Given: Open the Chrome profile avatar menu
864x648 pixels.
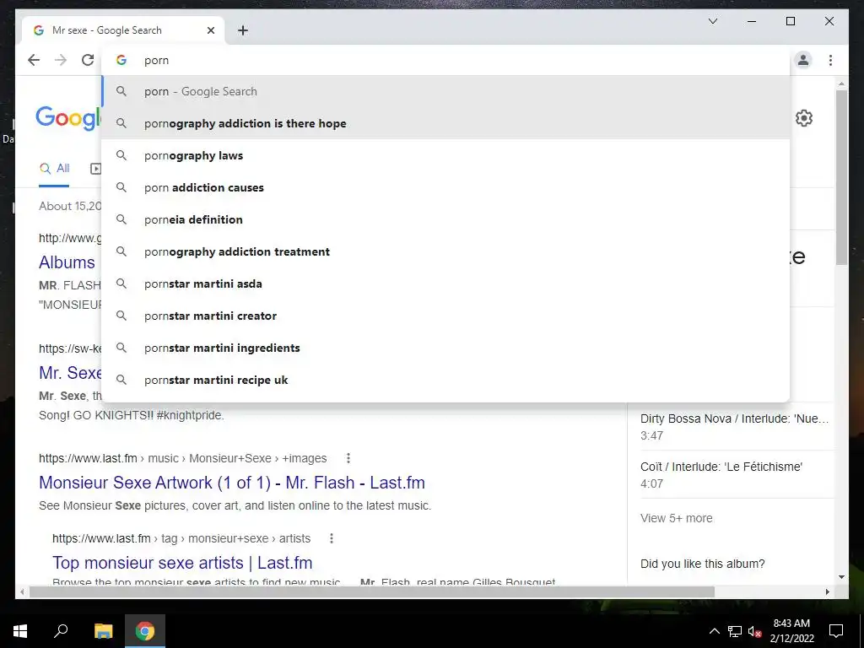Looking at the screenshot, I should pos(803,60).
